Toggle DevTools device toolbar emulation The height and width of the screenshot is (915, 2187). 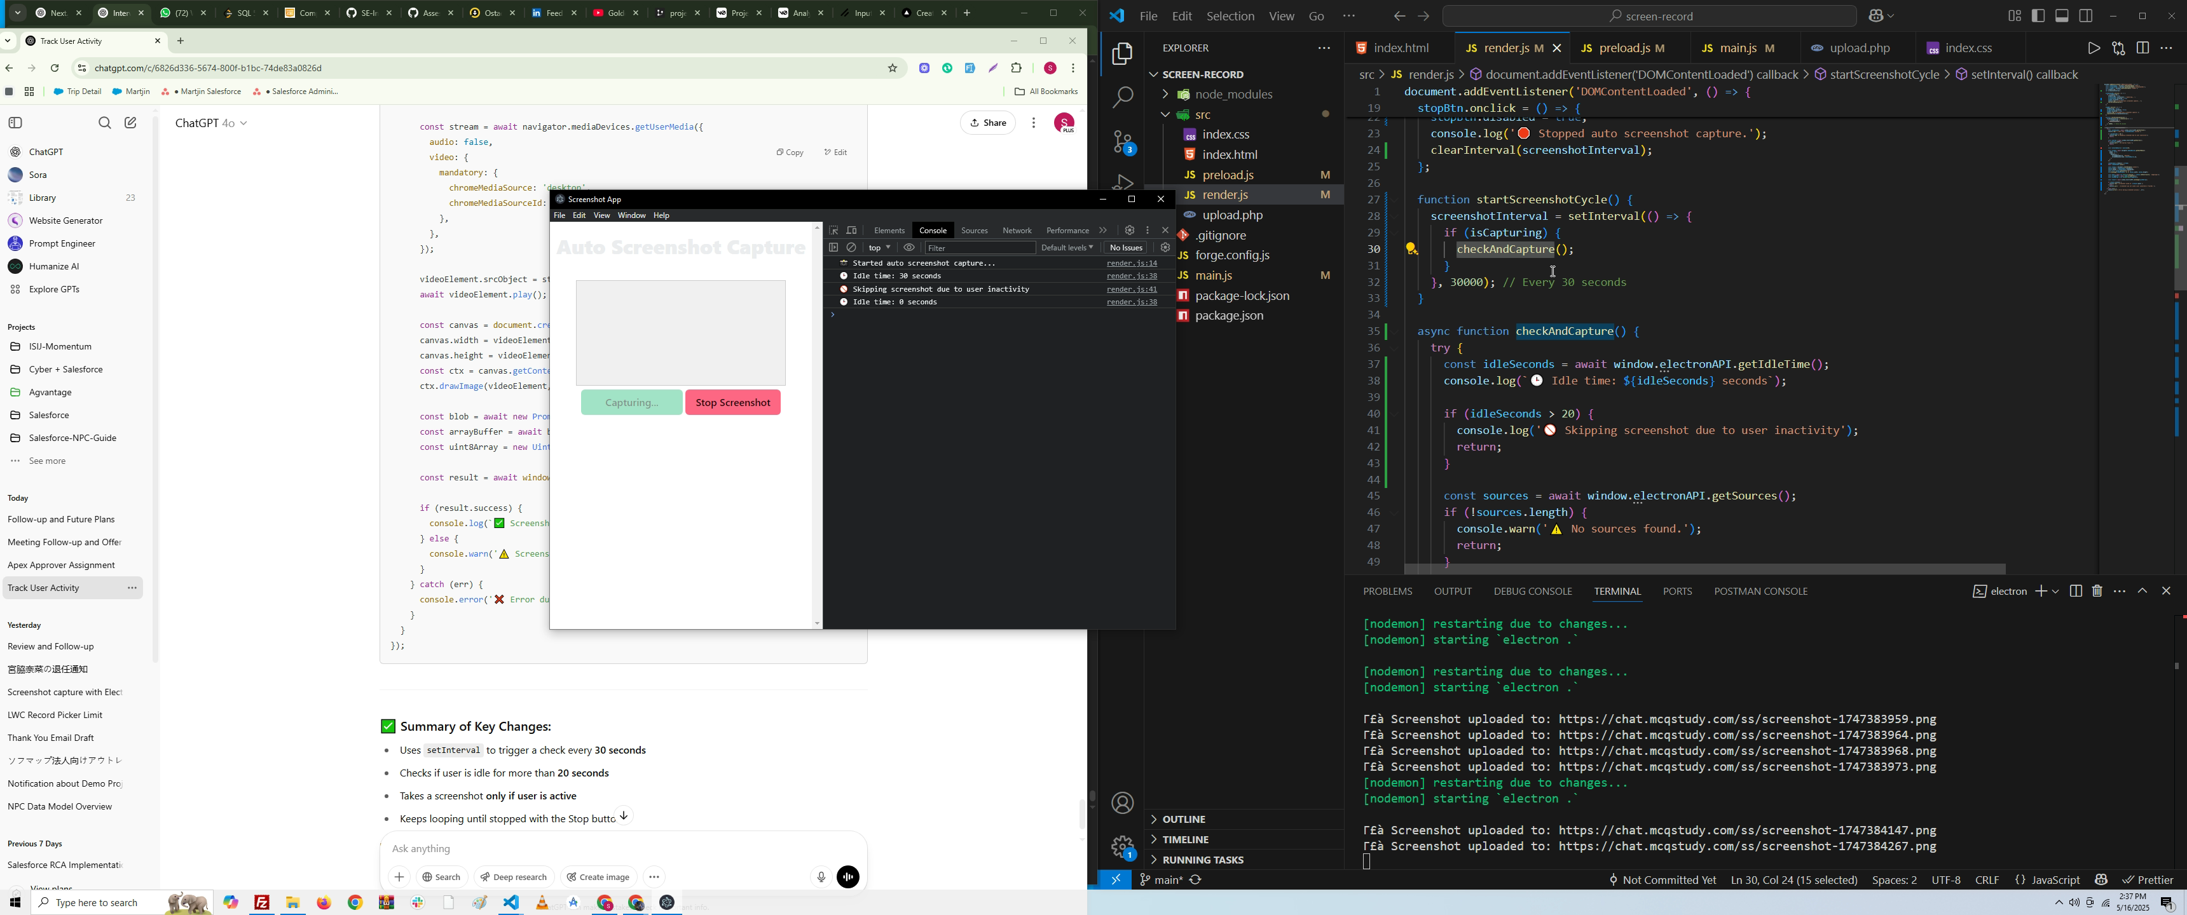pos(853,230)
